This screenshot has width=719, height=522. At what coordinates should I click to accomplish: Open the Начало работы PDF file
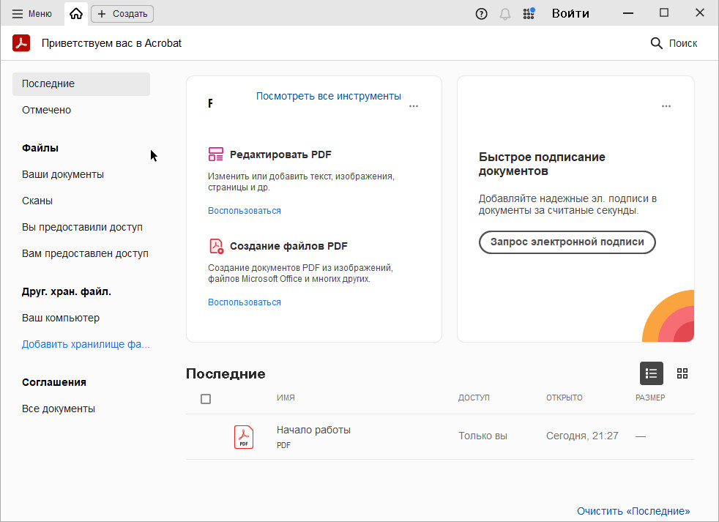click(x=313, y=430)
